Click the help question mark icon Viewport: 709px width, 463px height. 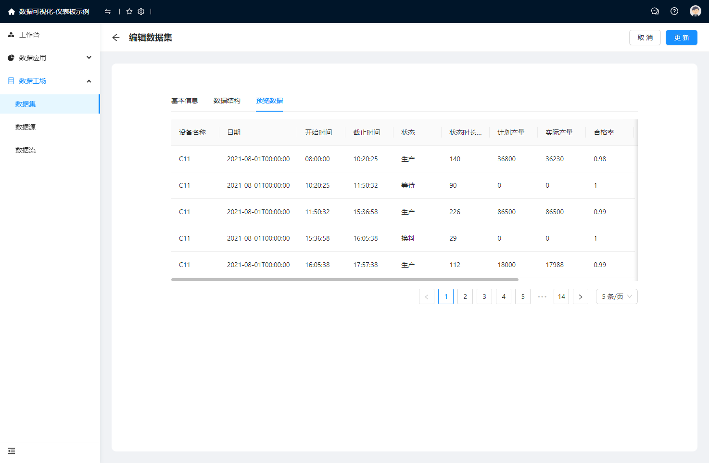pyautogui.click(x=674, y=11)
